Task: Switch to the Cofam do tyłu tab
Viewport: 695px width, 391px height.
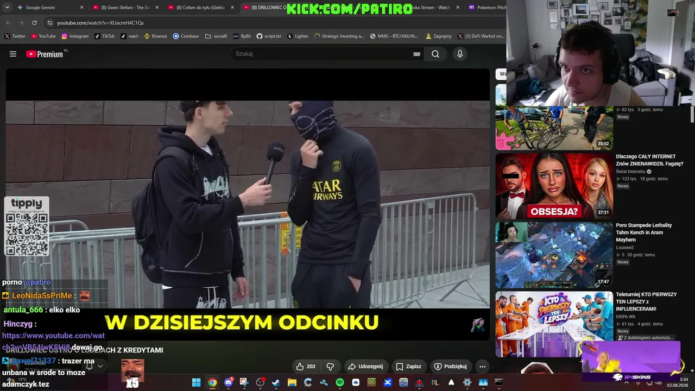Action: coord(201,8)
